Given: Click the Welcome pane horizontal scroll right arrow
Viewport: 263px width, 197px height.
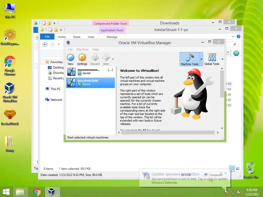Looking at the screenshot, I should [218, 133].
